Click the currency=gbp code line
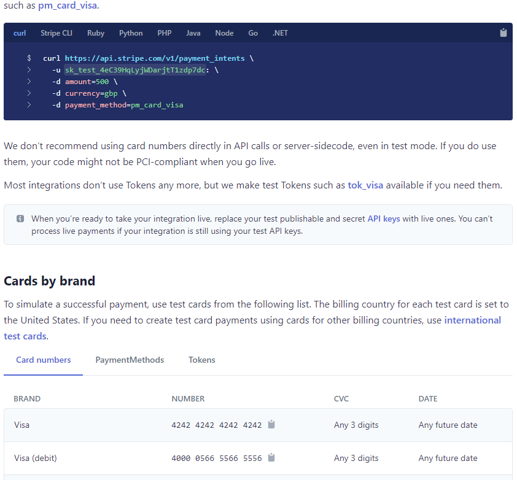The width and height of the screenshot is (517, 480). (x=91, y=94)
